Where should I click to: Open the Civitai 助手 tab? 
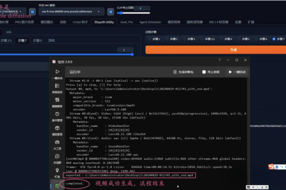pyautogui.click(x=80, y=22)
